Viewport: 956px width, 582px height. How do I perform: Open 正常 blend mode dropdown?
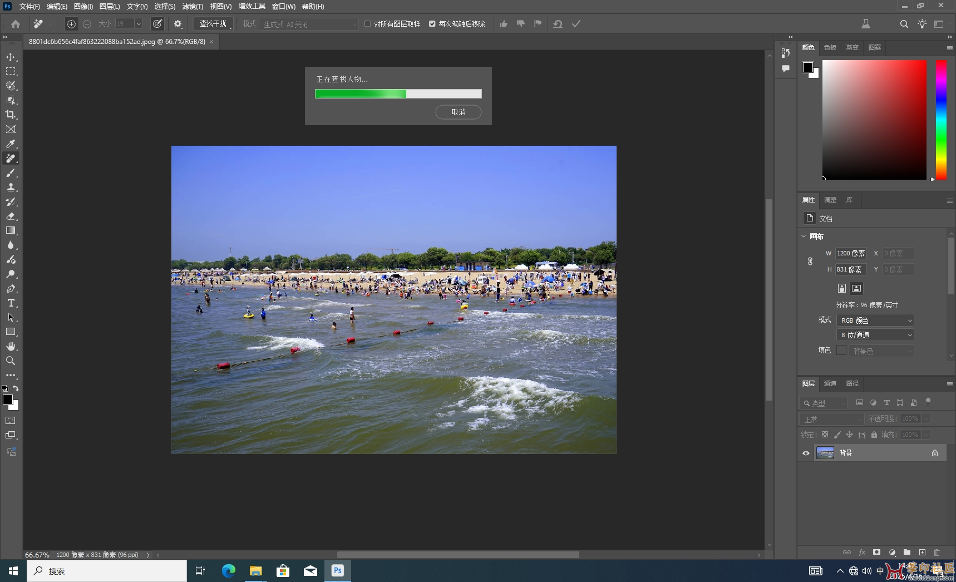832,419
